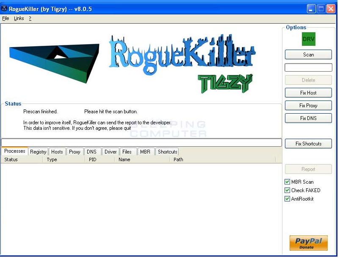
Task: Select the Processes tab
Action: click(x=15, y=152)
